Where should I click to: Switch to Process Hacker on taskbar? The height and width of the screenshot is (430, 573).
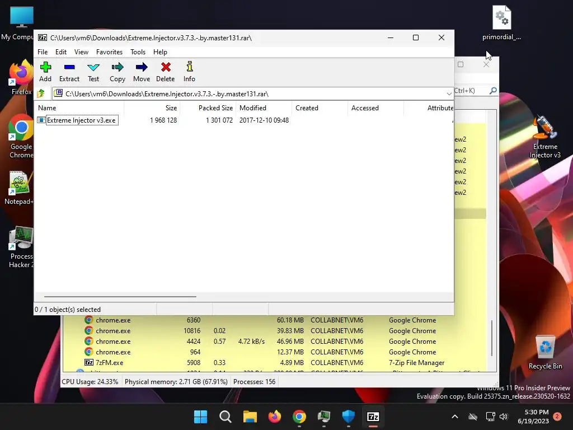[324, 417]
